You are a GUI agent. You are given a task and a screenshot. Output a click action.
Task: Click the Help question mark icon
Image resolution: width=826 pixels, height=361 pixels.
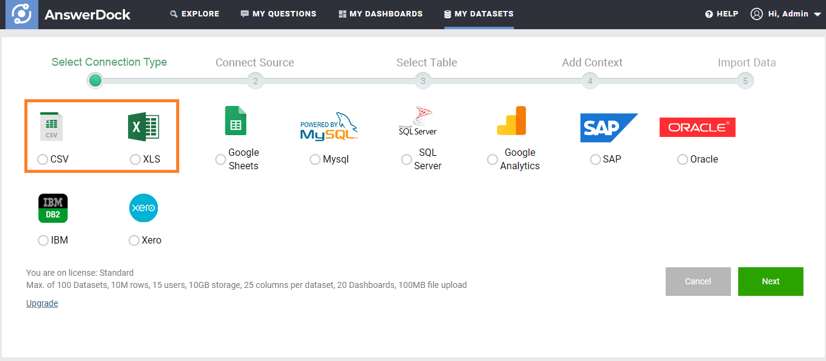pyautogui.click(x=709, y=14)
